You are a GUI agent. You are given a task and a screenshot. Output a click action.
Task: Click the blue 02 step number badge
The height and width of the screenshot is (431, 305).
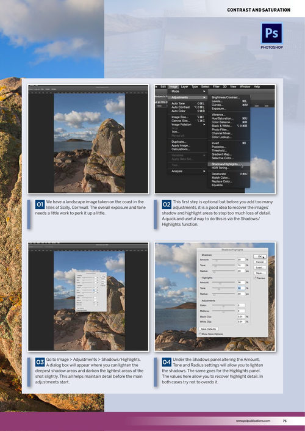[167, 205]
